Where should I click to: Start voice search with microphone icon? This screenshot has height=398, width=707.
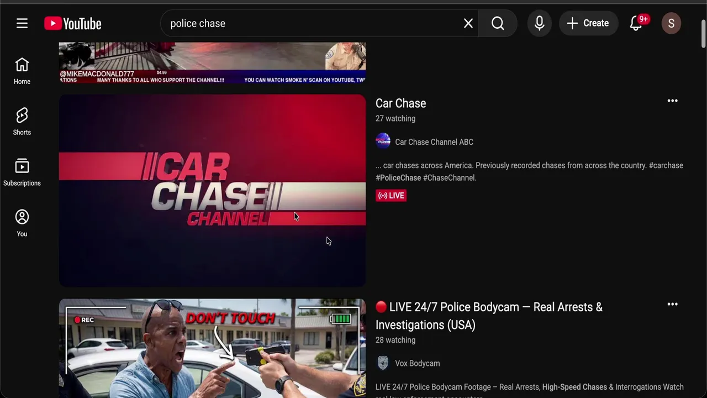[x=540, y=23]
